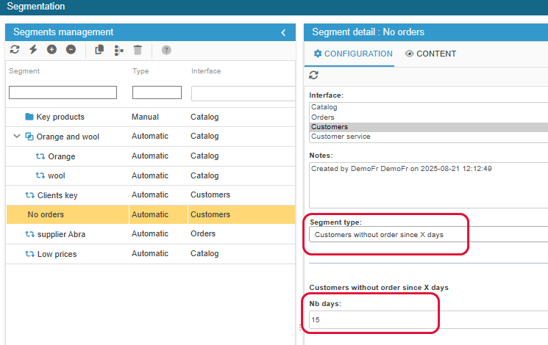Screen dimensions: 548x345
Task: Duplicate segment using the copy icon
Action: pos(99,50)
